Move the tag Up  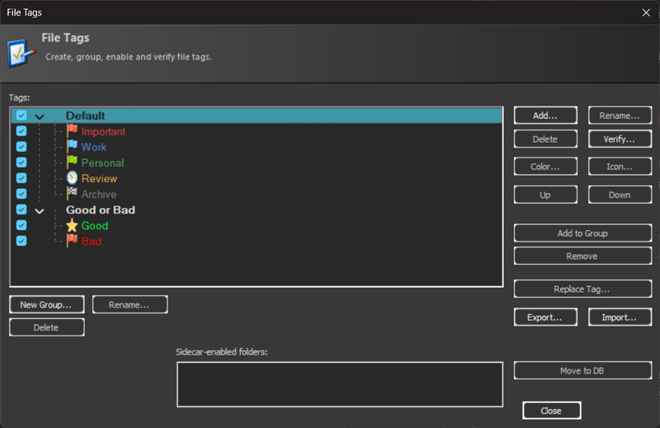pyautogui.click(x=545, y=195)
